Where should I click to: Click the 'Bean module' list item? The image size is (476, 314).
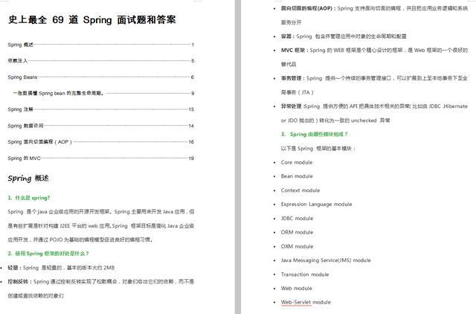tap(297, 176)
